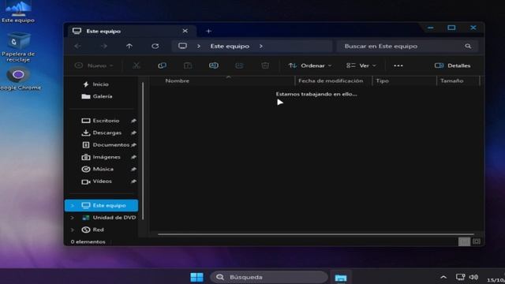Open the Ordenar sort menu

[310, 65]
